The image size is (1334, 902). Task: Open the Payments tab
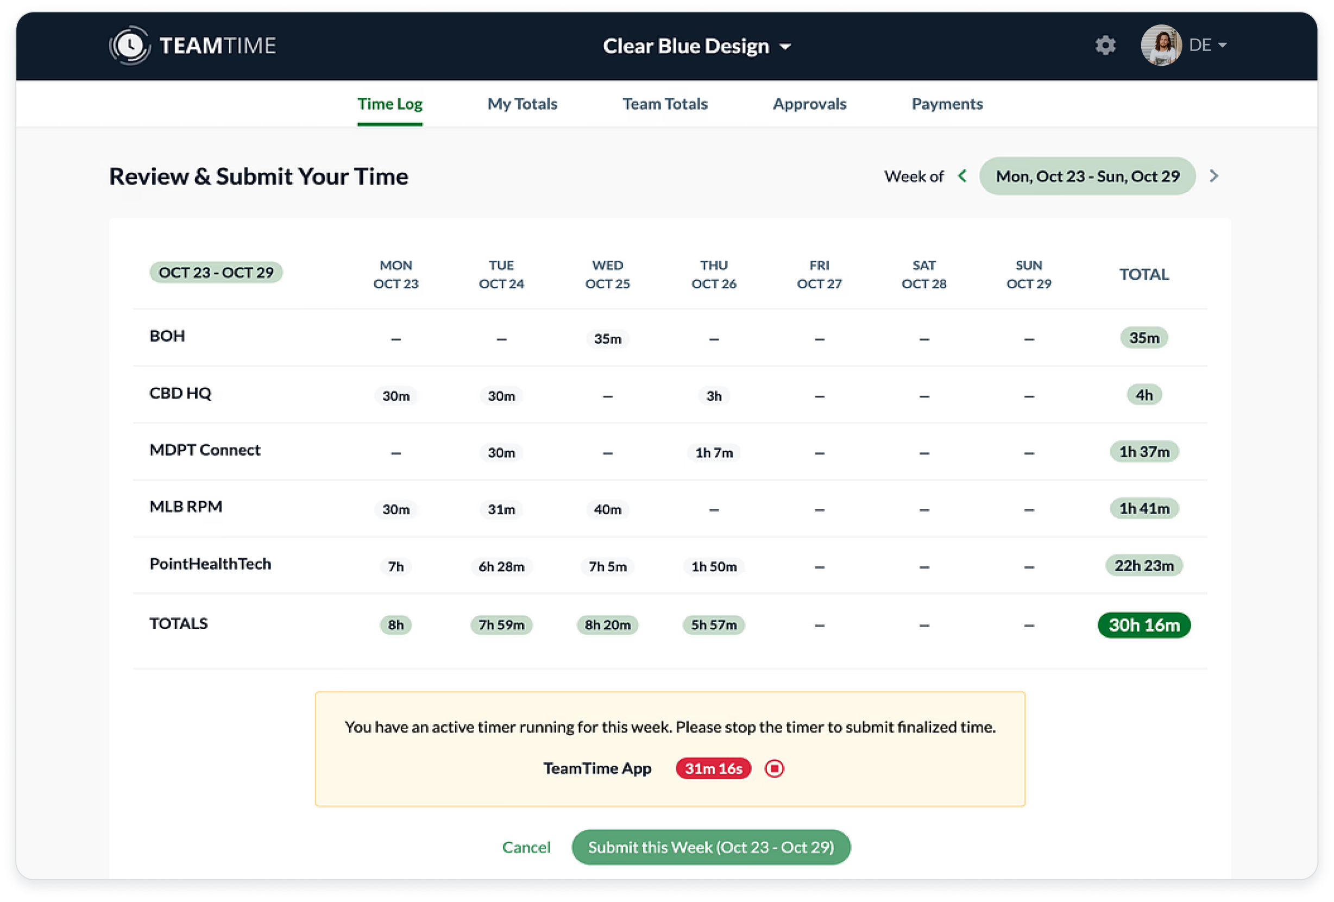click(x=947, y=104)
